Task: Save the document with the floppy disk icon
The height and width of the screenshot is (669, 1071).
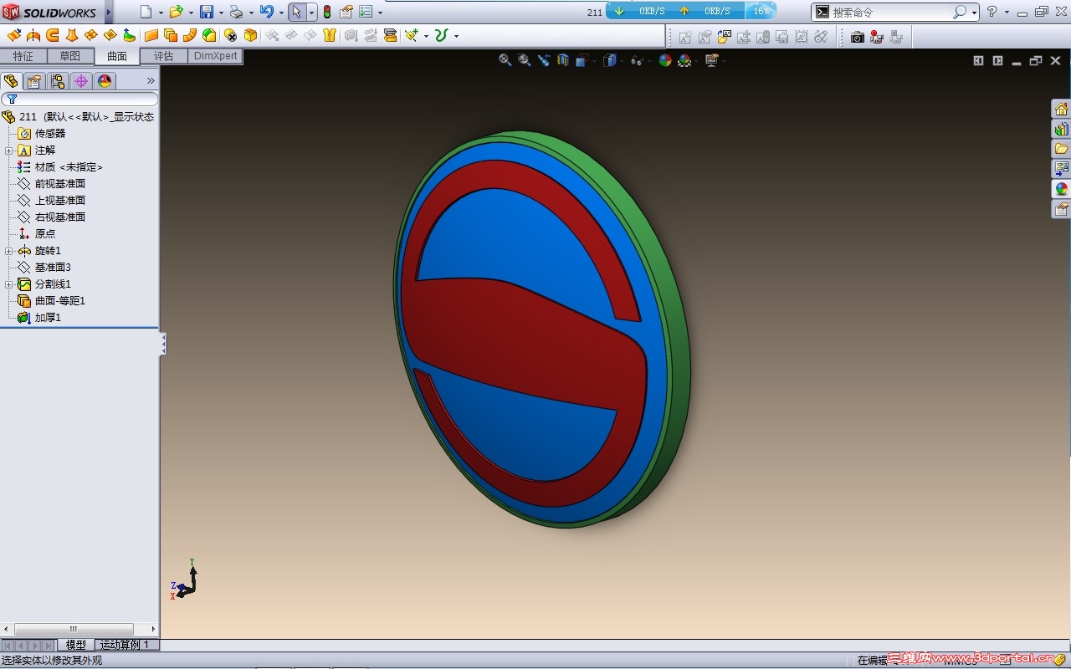Action: click(207, 12)
